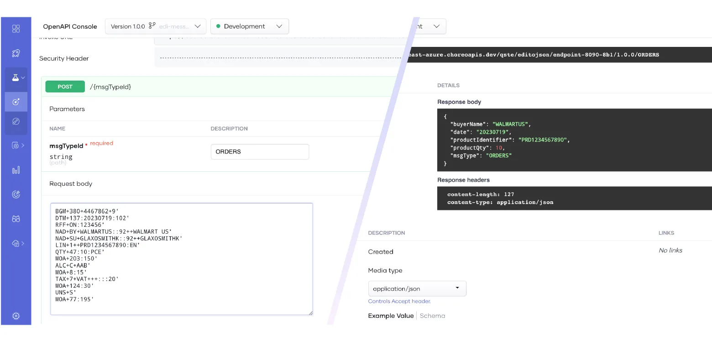The image size is (712, 342).
Task: Click the circular target-check sidebar icon
Action: 16,194
